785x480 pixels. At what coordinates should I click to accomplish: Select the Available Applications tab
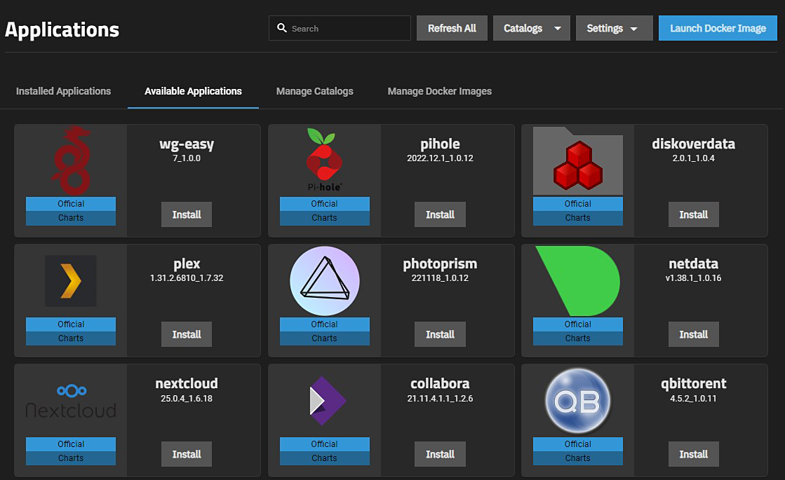tap(193, 91)
